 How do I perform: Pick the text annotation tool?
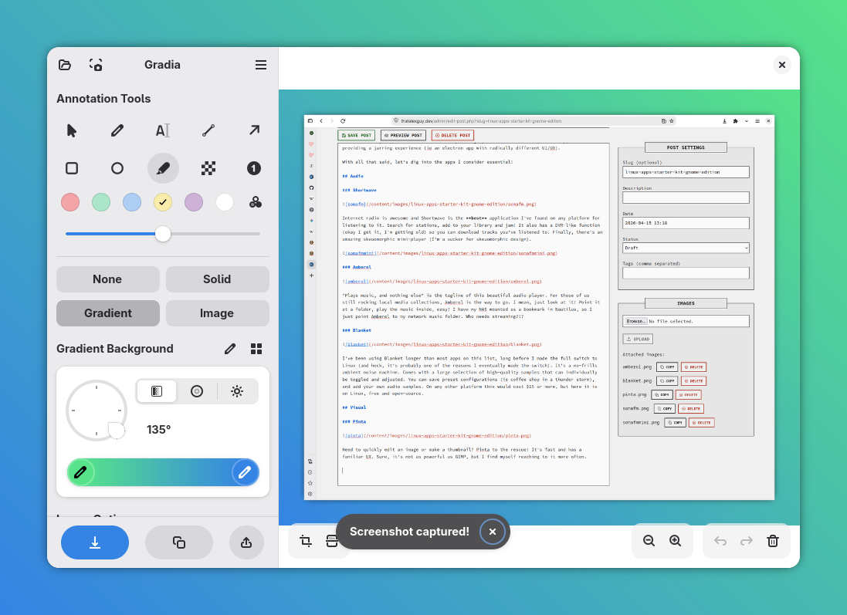163,130
